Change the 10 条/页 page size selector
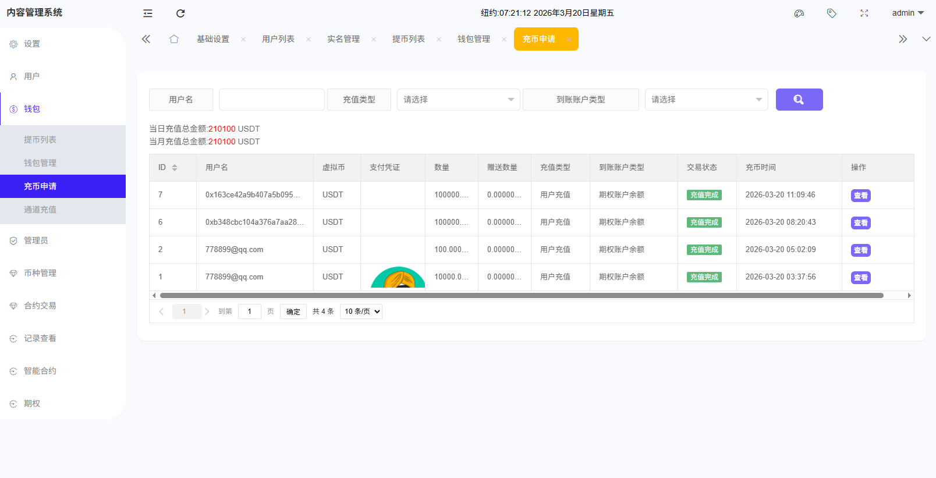This screenshot has height=478, width=936. pyautogui.click(x=361, y=311)
